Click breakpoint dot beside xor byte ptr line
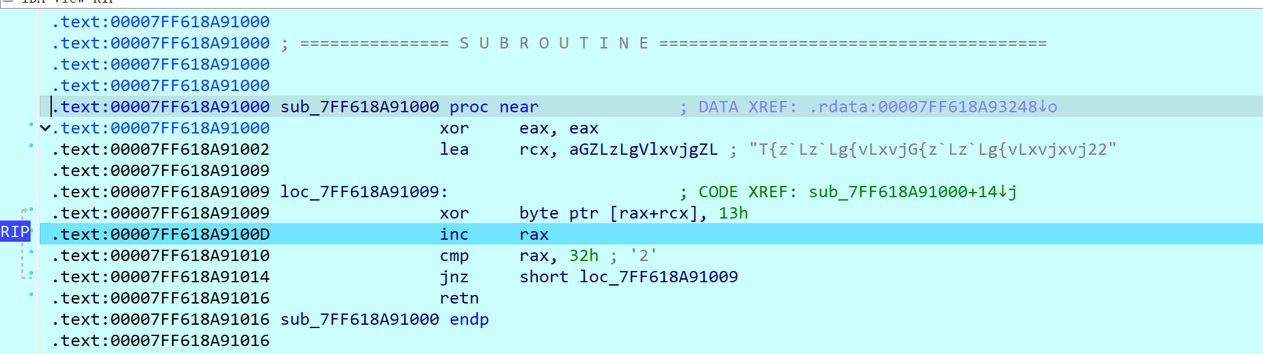 coord(31,209)
